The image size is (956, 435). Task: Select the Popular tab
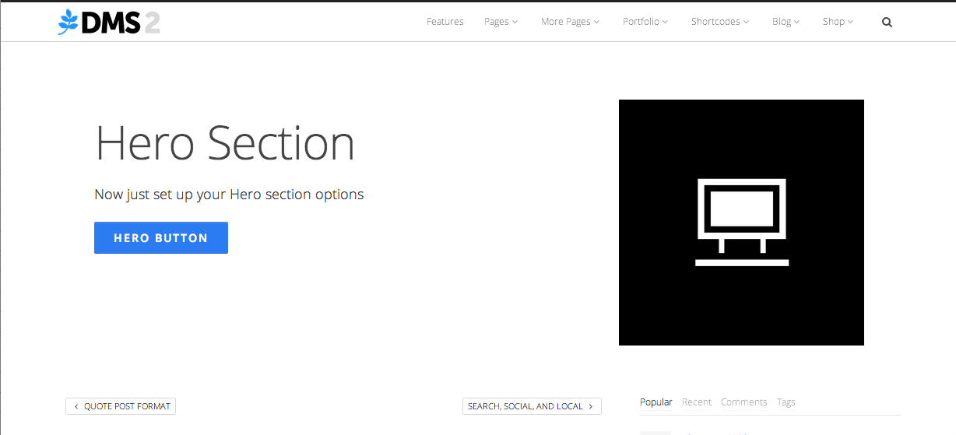656,402
